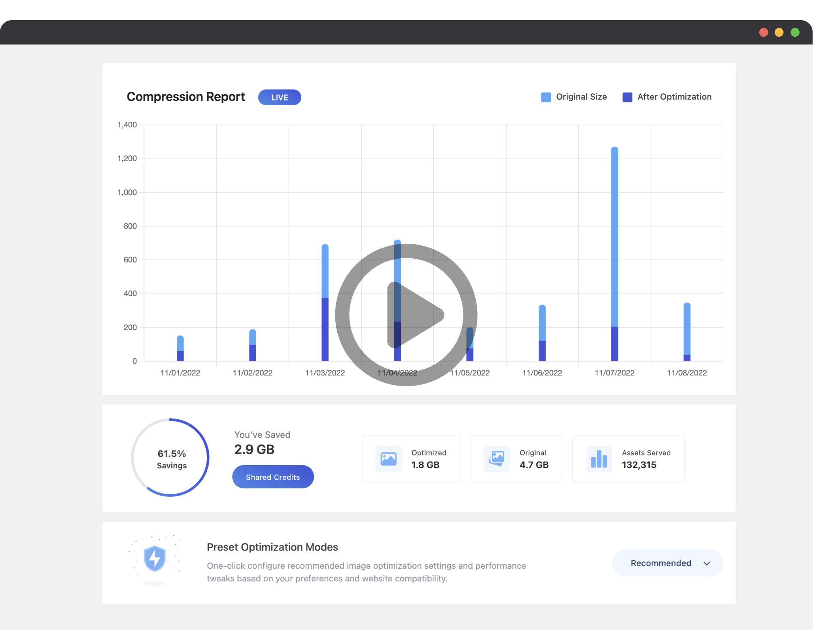This screenshot has height=630, width=813.
Task: Click the yellow window control dot
Action: (779, 32)
